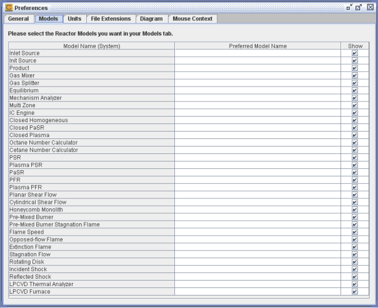Select the Planar Shear Flow name cell
The height and width of the screenshot is (308, 378).
(x=92, y=195)
